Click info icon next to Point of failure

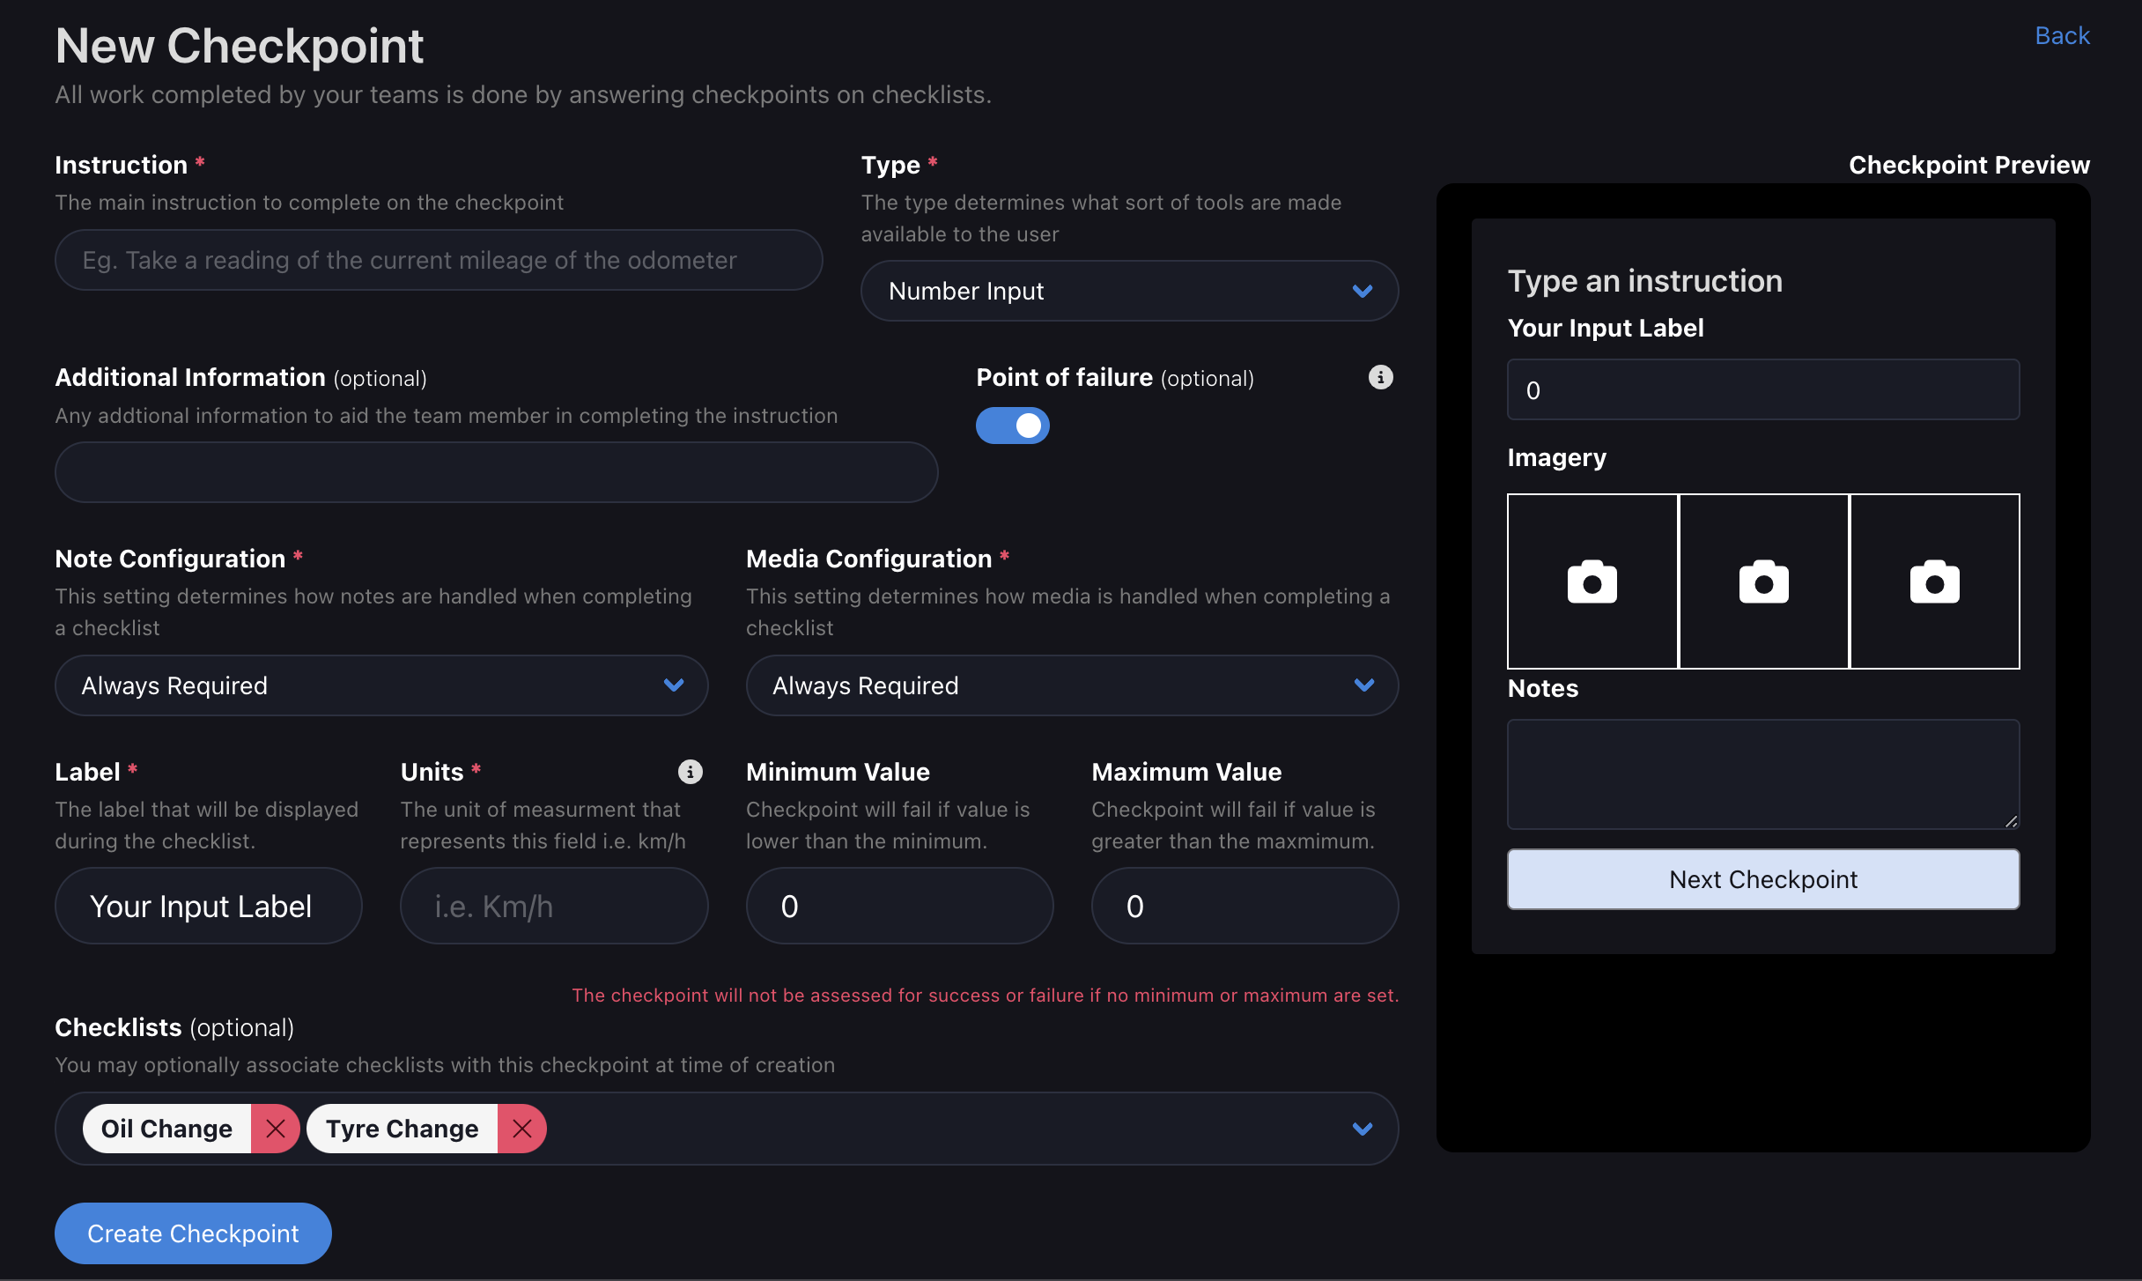(1380, 377)
